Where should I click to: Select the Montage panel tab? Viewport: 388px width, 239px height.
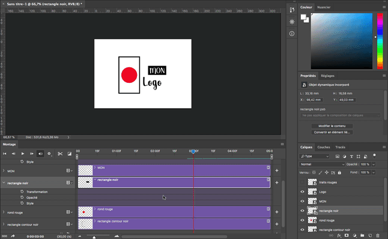point(9,144)
